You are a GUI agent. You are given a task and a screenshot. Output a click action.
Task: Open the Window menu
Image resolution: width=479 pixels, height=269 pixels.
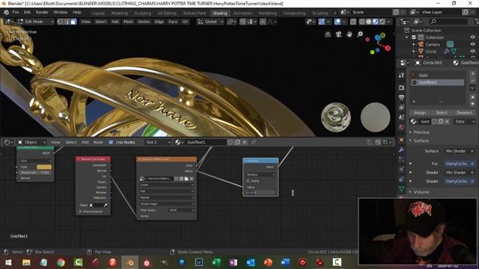61,12
